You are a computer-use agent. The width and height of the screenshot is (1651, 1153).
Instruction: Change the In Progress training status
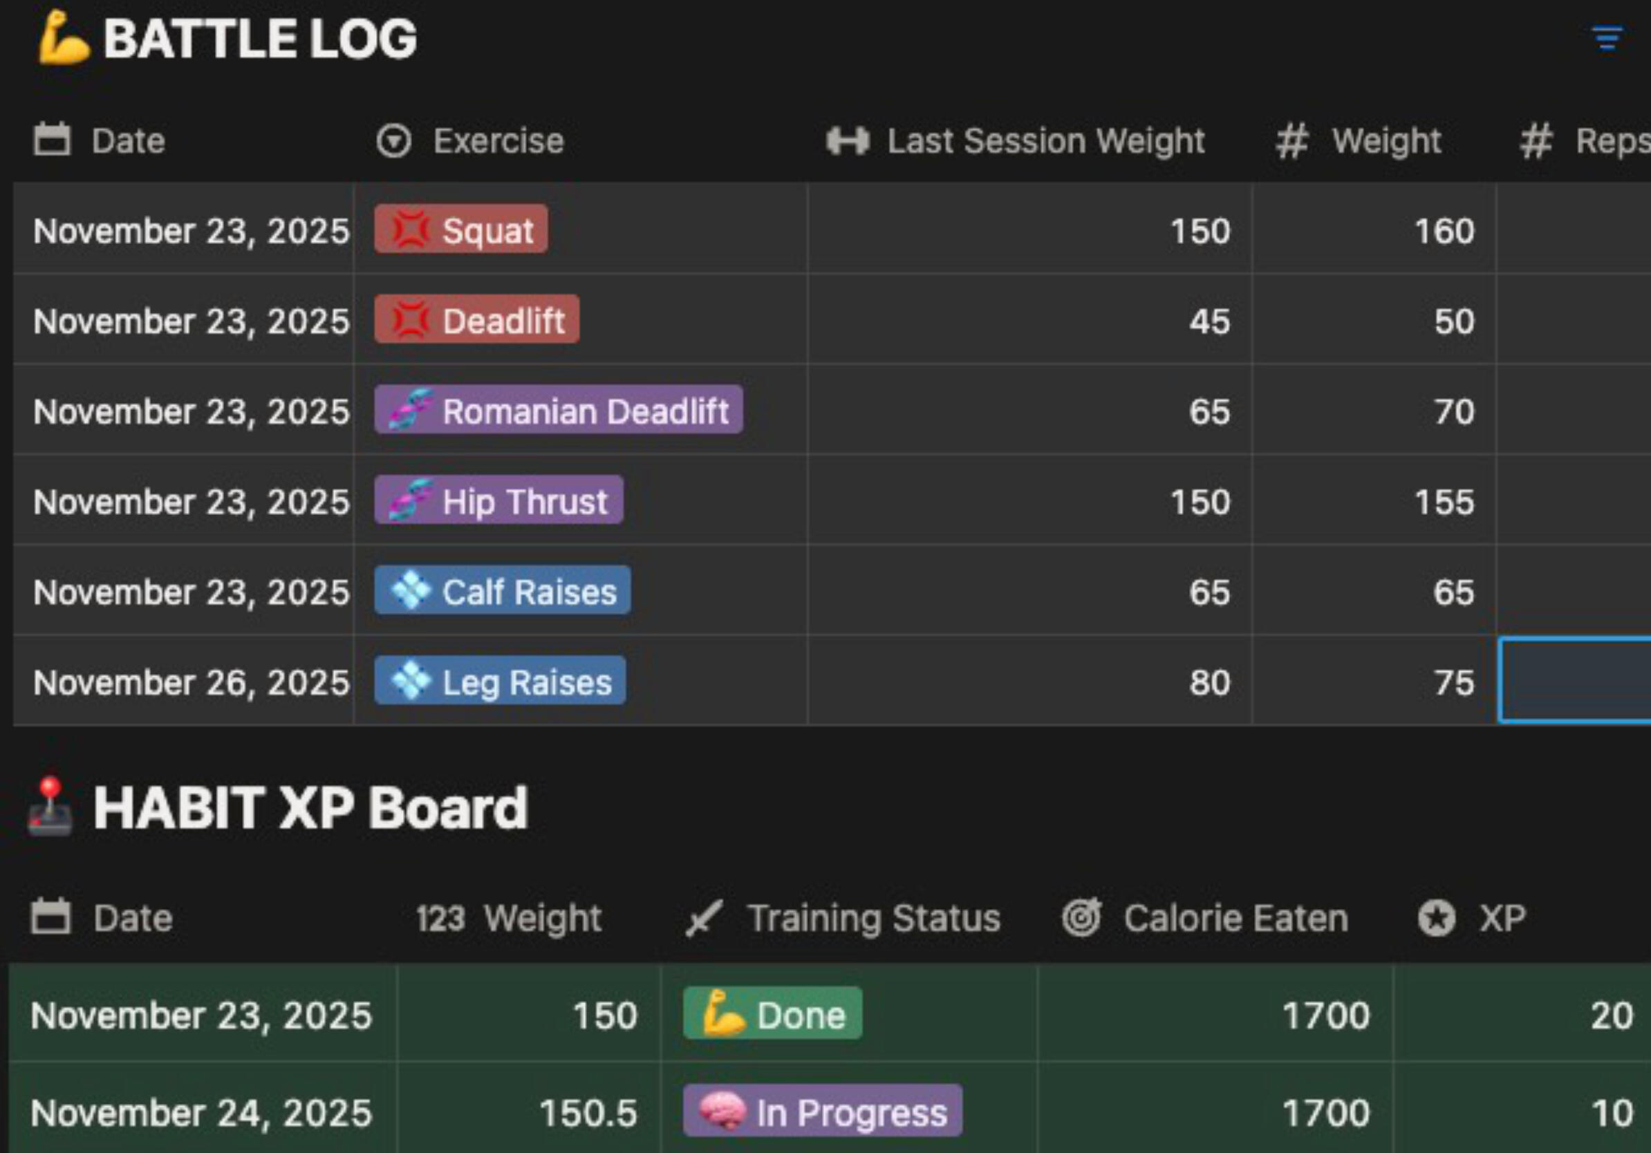pos(822,1112)
